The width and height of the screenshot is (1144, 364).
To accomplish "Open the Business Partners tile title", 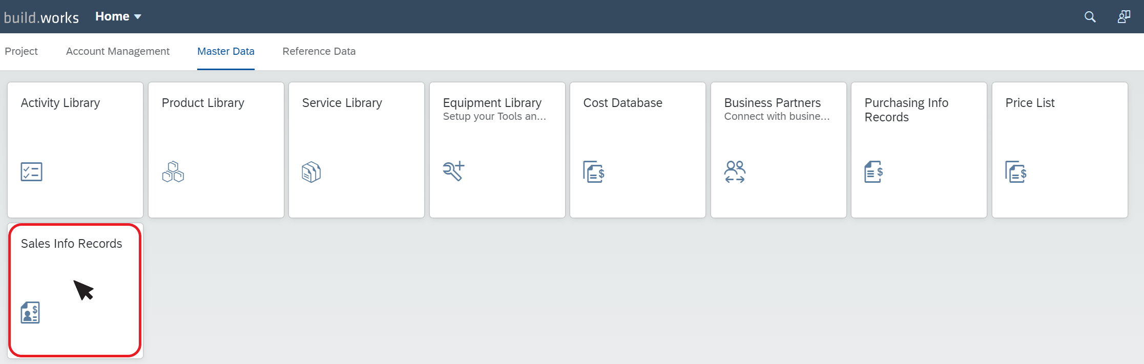I will (773, 103).
